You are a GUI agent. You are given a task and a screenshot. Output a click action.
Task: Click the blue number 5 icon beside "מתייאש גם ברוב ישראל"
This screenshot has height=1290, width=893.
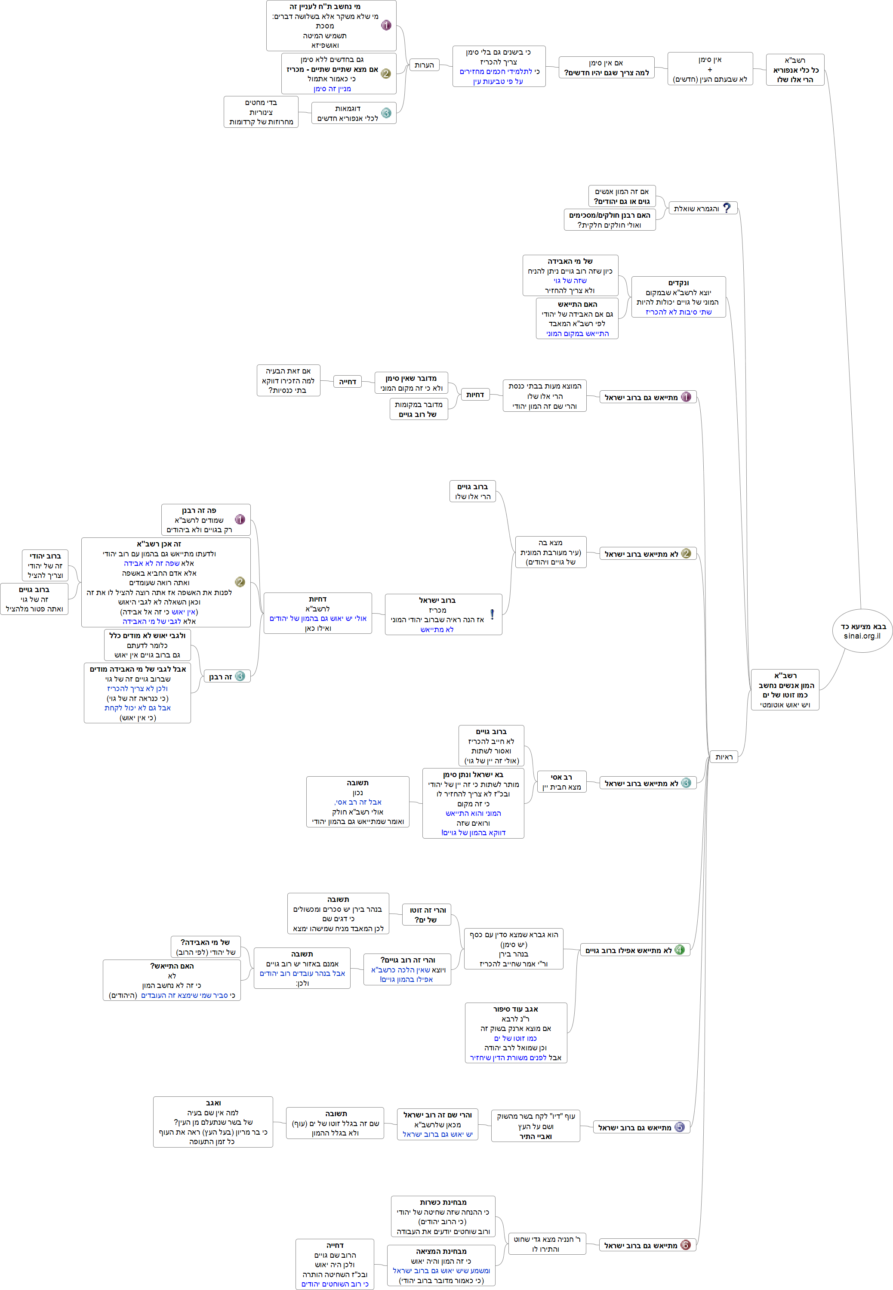pyautogui.click(x=679, y=1127)
